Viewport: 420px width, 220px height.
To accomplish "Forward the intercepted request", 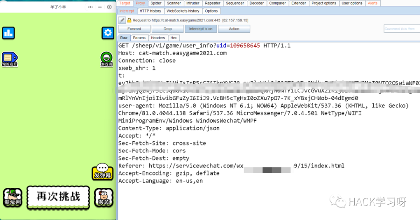I will 134,28.
